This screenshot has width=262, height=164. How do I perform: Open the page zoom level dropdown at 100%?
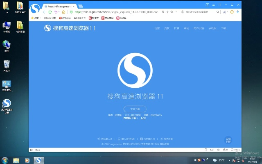pos(237,150)
